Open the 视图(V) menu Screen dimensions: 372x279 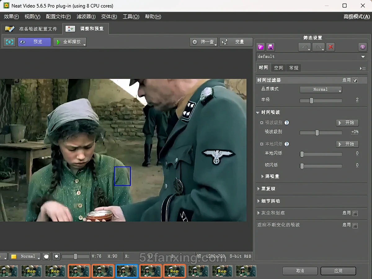[32, 17]
